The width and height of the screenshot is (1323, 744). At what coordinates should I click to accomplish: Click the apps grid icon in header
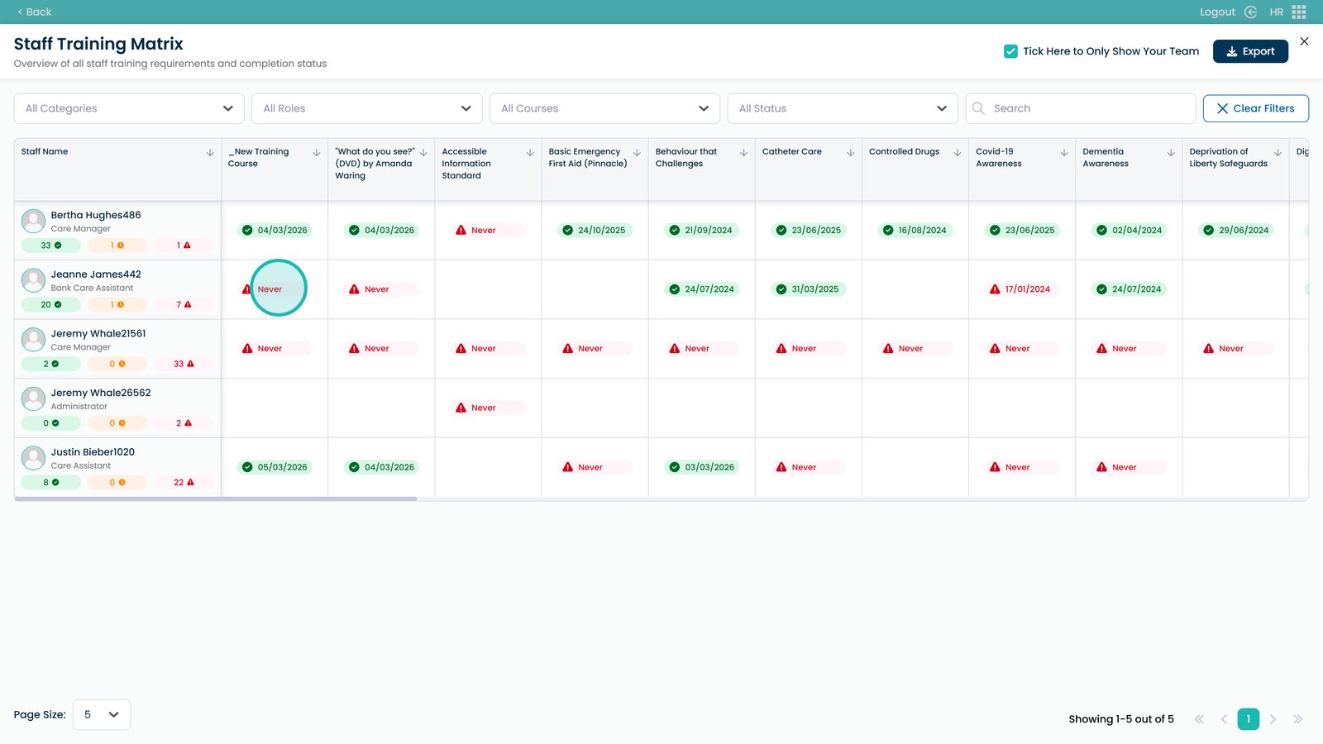(x=1299, y=12)
